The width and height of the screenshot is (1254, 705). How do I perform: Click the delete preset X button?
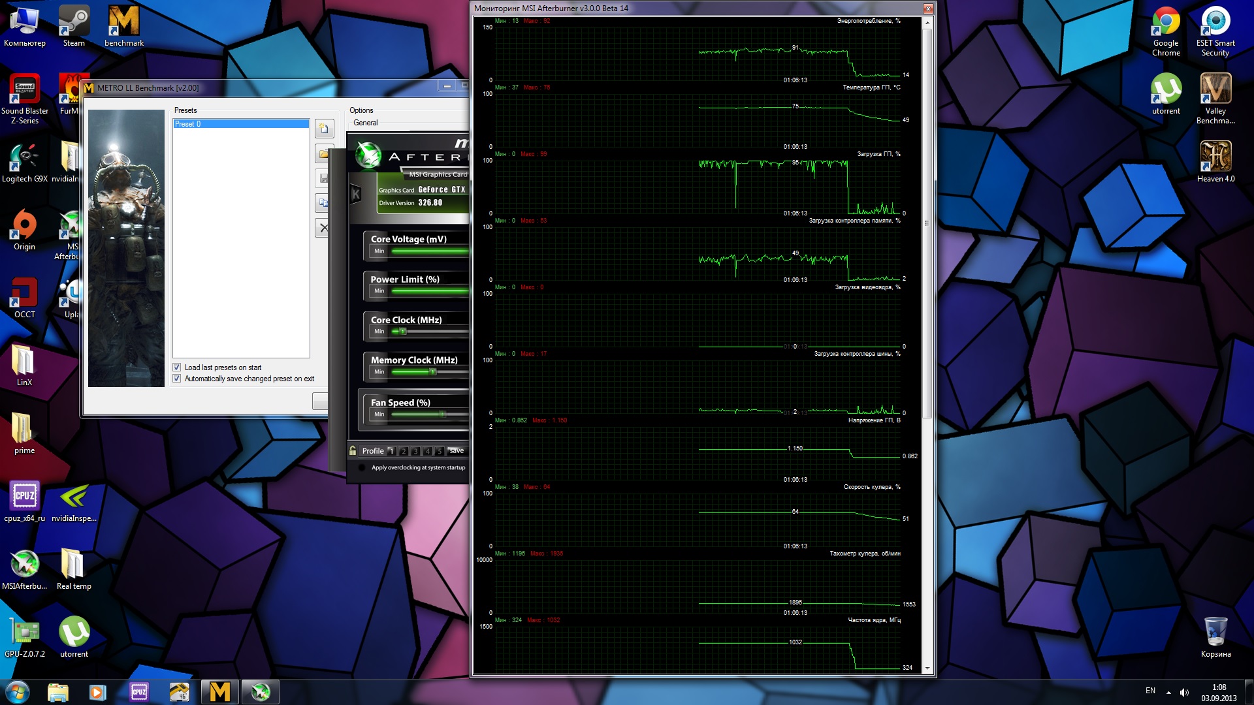coord(323,228)
